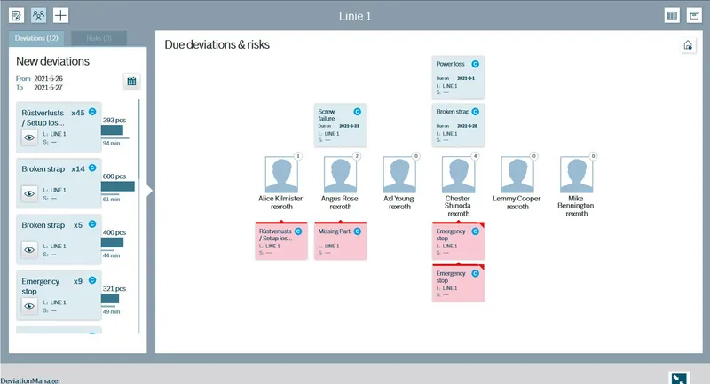The width and height of the screenshot is (710, 384).
Task: Open the Screw failure deviation card
Action: click(x=341, y=125)
